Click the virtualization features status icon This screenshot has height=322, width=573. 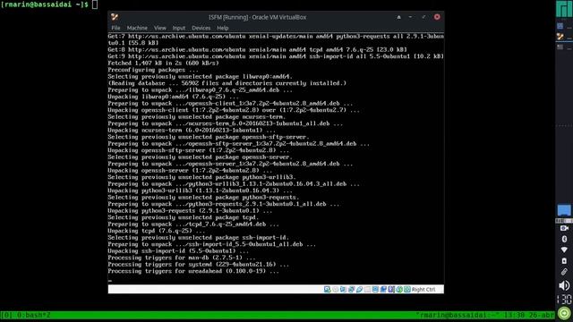coord(391,289)
